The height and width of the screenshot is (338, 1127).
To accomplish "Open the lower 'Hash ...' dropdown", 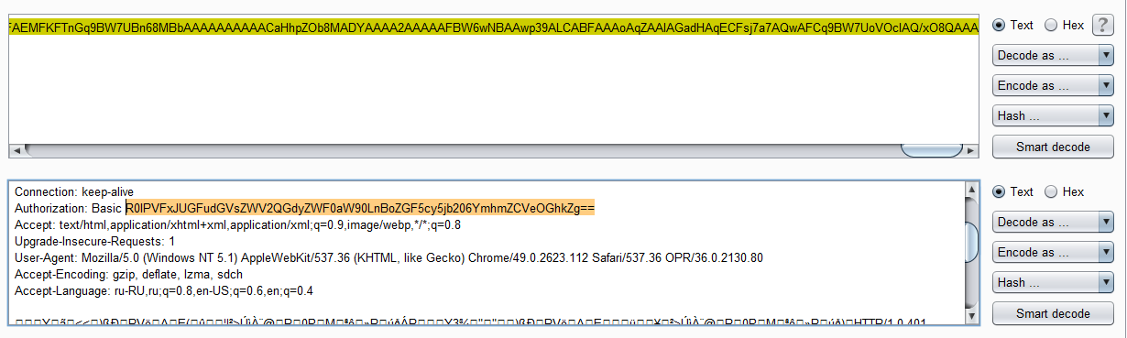I will coord(1053,283).
